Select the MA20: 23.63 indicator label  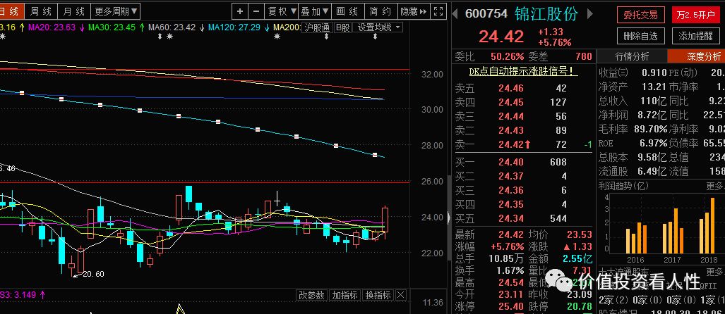pos(52,27)
